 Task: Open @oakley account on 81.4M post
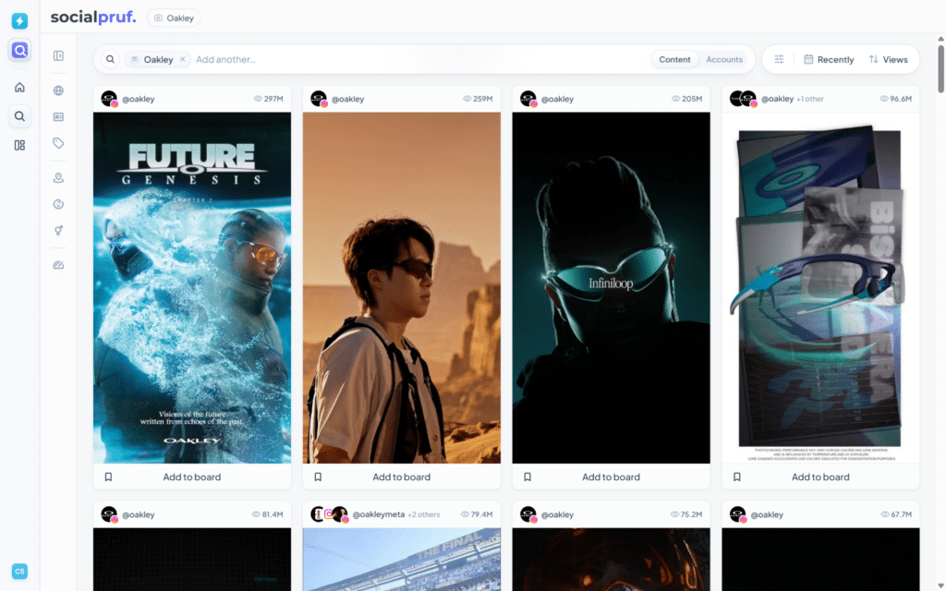pyautogui.click(x=139, y=514)
